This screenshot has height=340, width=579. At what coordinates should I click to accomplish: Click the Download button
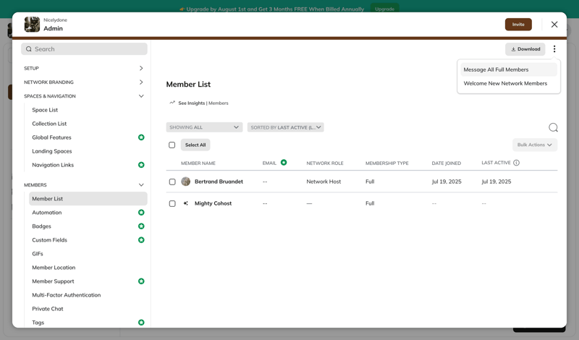pyautogui.click(x=525, y=49)
